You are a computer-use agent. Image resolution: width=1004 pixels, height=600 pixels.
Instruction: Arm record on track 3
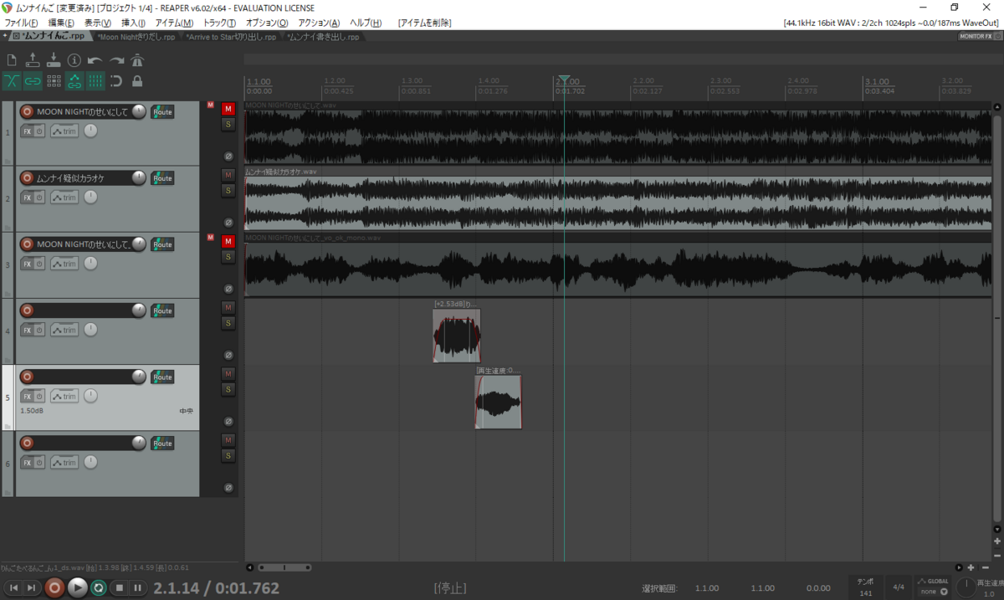click(x=27, y=244)
